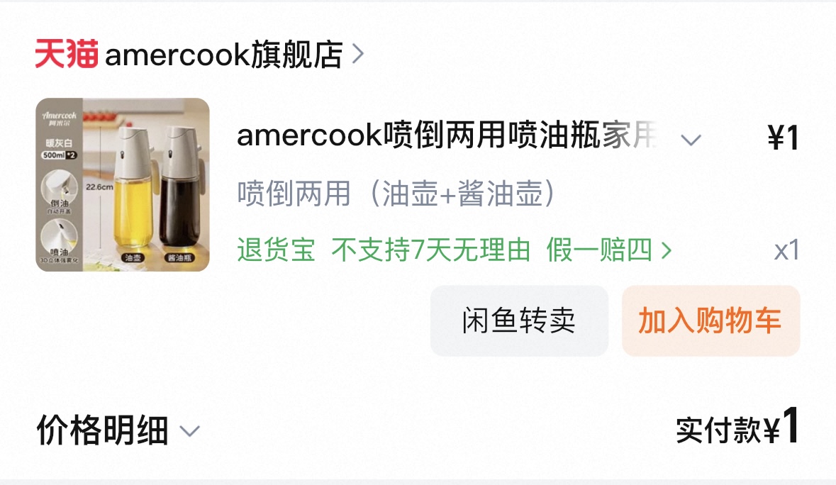Tap the 退货宝 service tag
The image size is (836, 485).
(276, 250)
